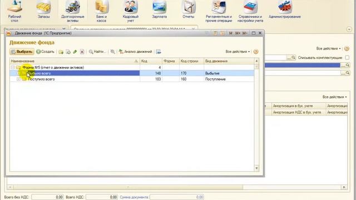The width and height of the screenshot is (356, 200).
Task: Click the mark for deletion icon
Action: (82, 52)
